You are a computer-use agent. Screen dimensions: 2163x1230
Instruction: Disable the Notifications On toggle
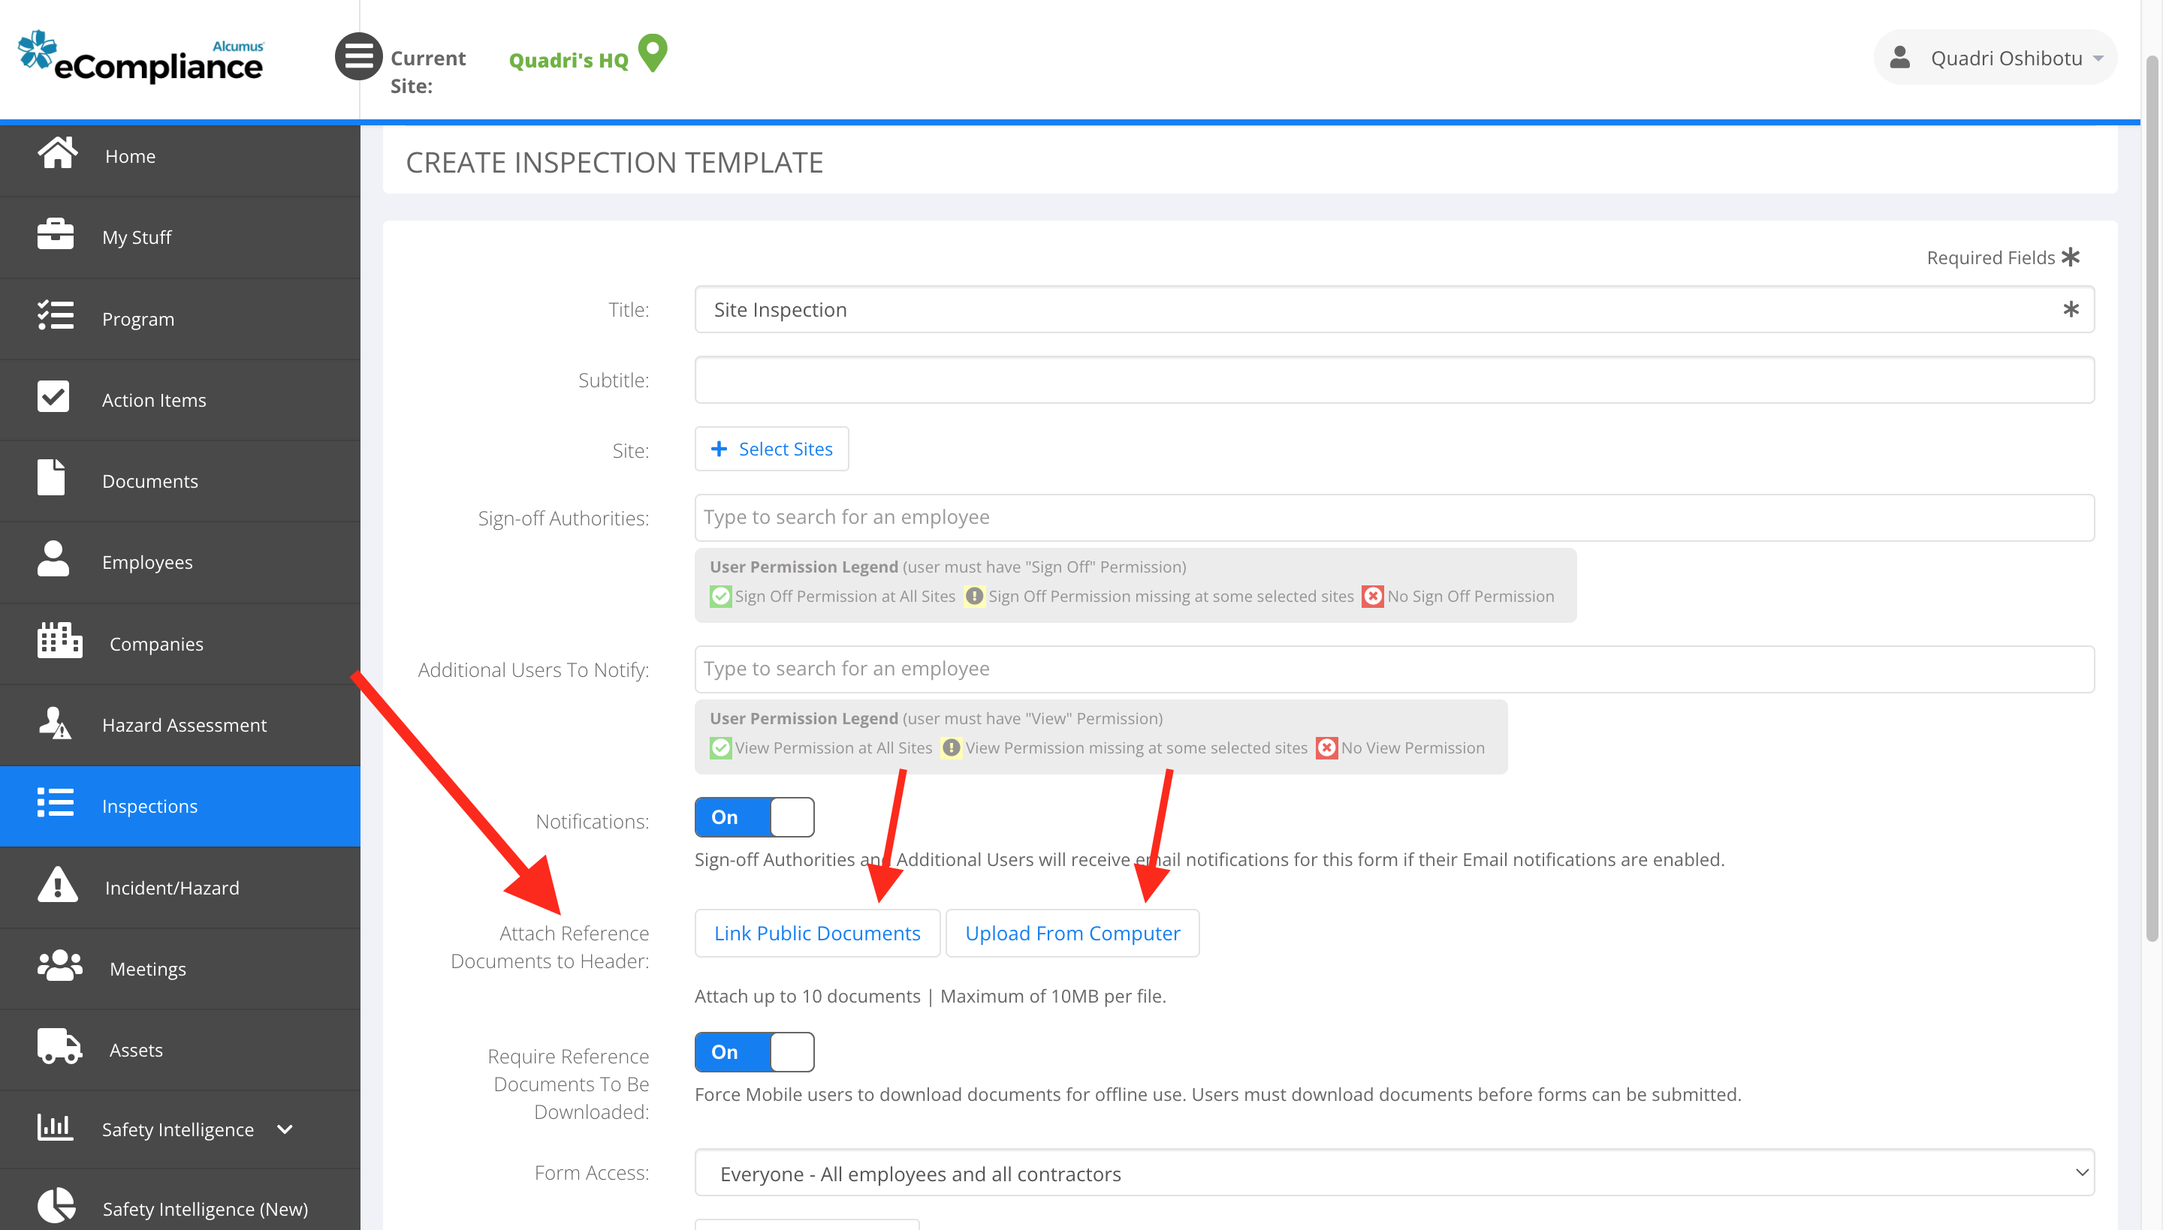(x=755, y=817)
